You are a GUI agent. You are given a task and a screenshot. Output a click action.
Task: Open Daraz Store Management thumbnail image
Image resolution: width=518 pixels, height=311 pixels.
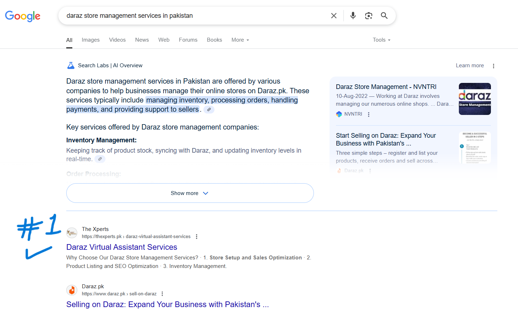475,99
